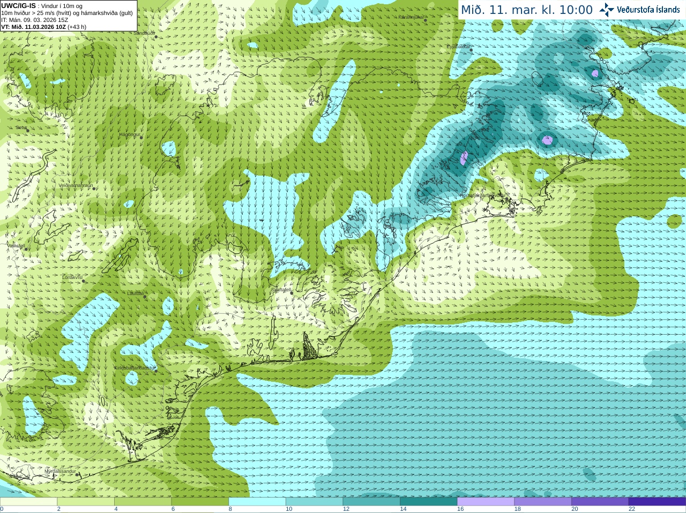
Task: Click the Kárahnjúkar station marker
Action: (426, 20)
